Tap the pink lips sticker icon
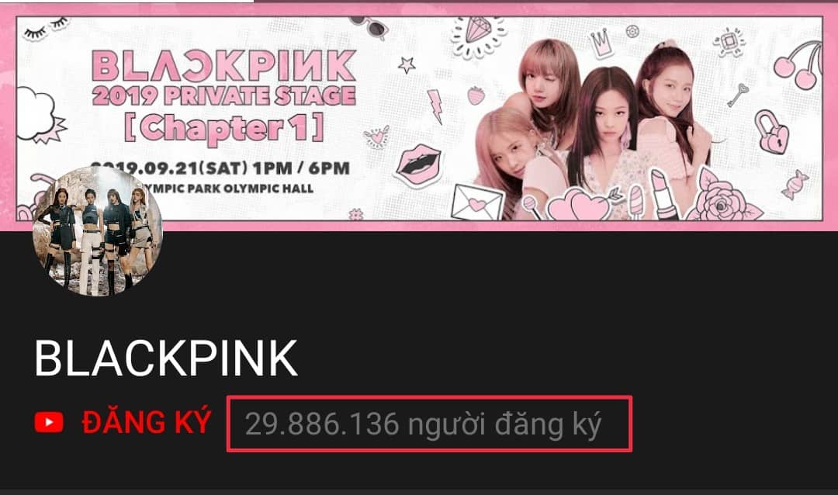The image size is (838, 495). 418,164
